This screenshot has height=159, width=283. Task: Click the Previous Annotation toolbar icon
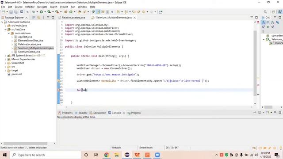126,12
